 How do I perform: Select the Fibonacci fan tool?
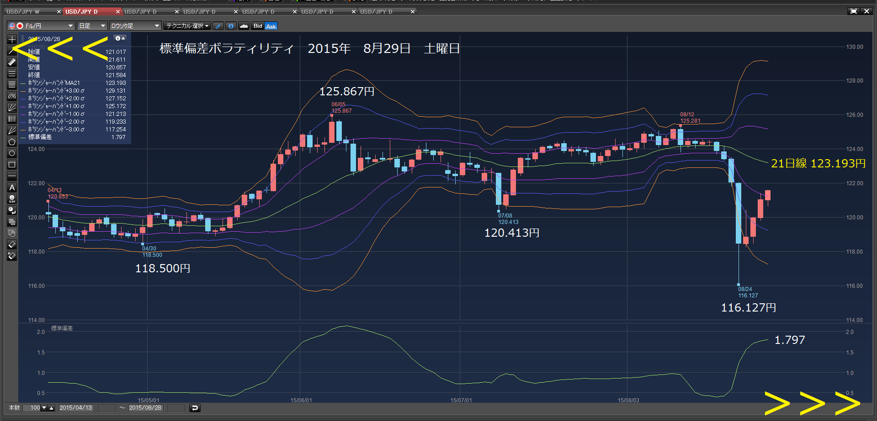12,108
